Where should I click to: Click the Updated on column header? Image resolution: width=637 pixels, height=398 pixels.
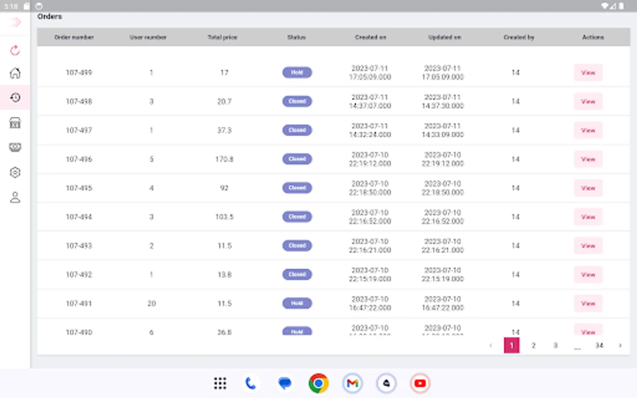tap(445, 37)
